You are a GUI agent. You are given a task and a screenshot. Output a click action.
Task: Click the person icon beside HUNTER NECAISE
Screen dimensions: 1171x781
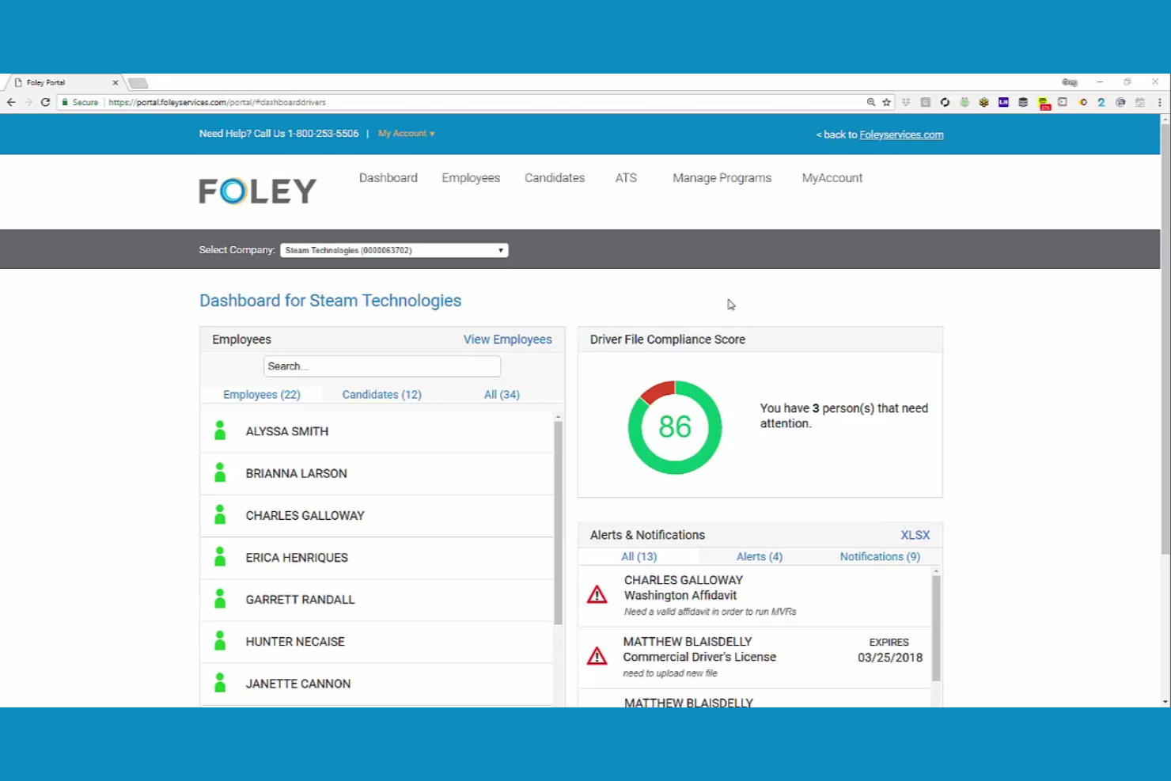coord(220,640)
